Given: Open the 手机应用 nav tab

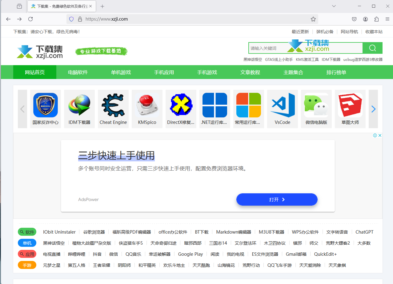Looking at the screenshot, I should tap(164, 72).
